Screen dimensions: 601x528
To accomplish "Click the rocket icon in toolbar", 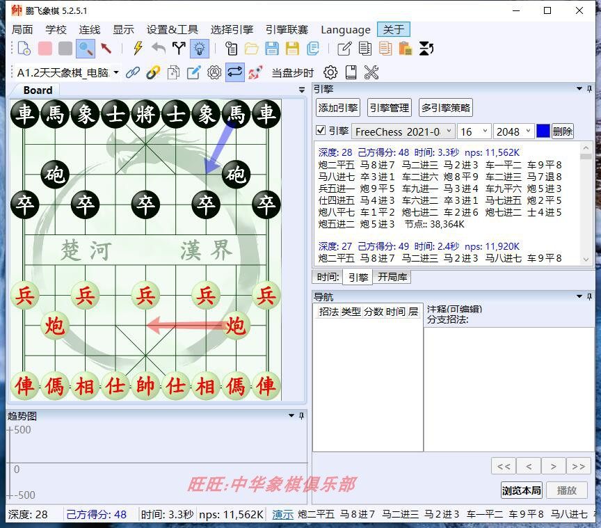I will click(255, 72).
